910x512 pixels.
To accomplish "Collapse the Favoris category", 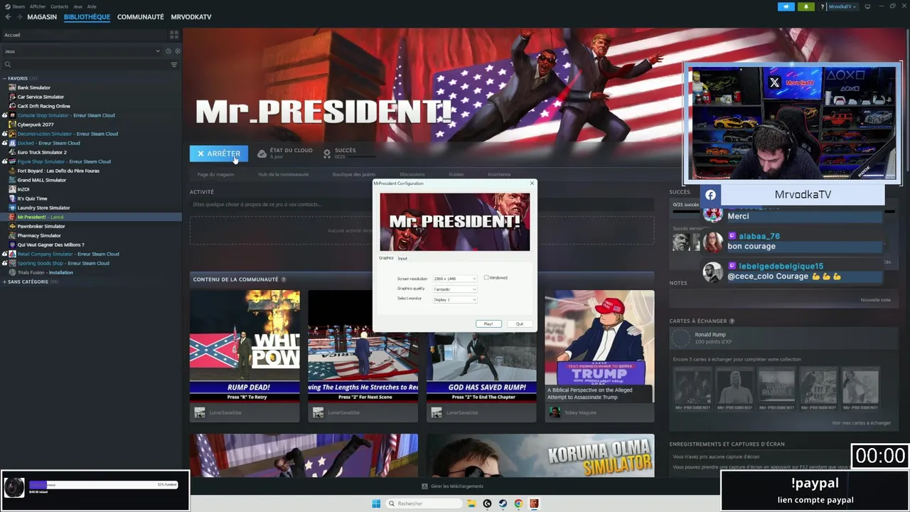I will point(4,78).
